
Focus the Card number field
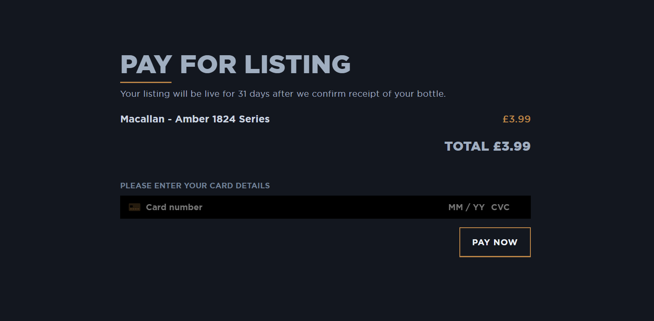[174, 207]
